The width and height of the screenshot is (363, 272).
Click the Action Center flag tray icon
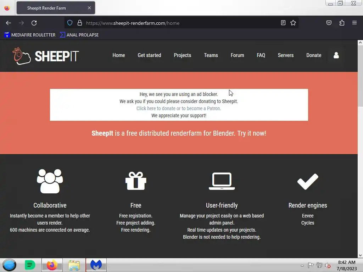[x=311, y=265]
